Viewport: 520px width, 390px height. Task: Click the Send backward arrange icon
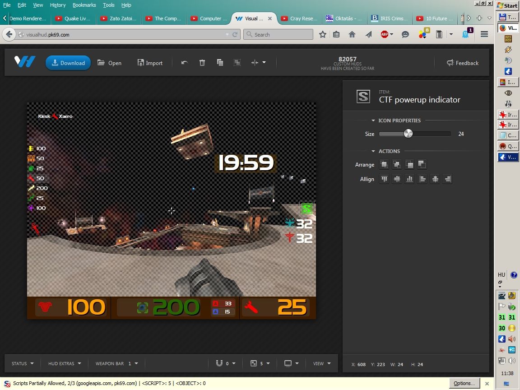409,164
